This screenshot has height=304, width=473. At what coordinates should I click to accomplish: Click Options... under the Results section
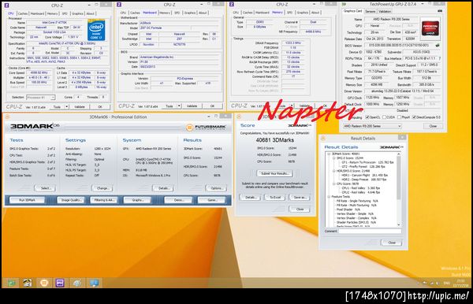pyautogui.click(x=216, y=188)
